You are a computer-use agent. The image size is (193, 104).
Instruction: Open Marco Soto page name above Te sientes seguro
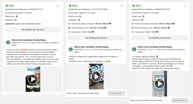click(155, 47)
